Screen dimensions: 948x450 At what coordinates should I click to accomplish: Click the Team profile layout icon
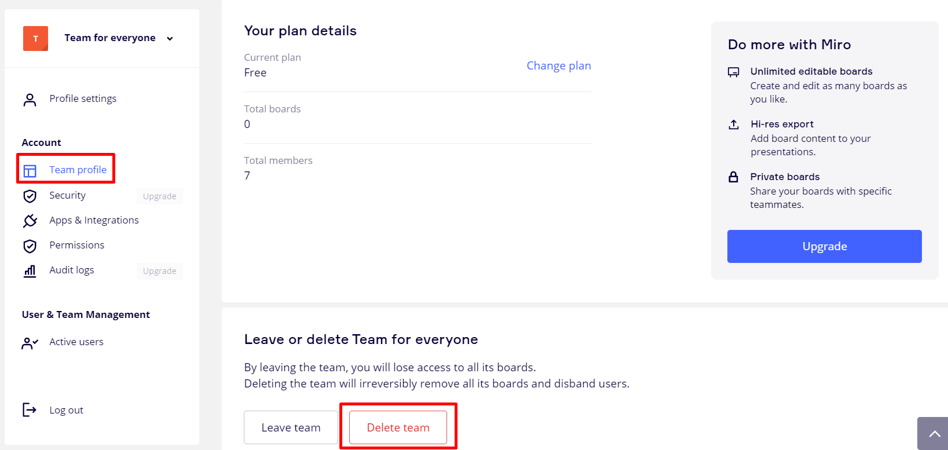point(30,170)
